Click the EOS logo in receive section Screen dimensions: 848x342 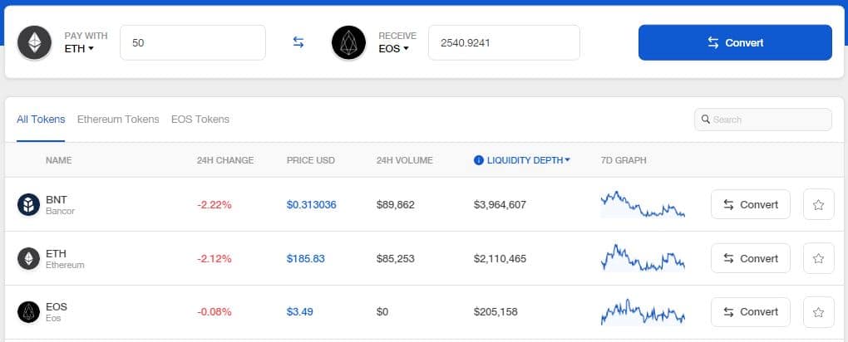348,42
